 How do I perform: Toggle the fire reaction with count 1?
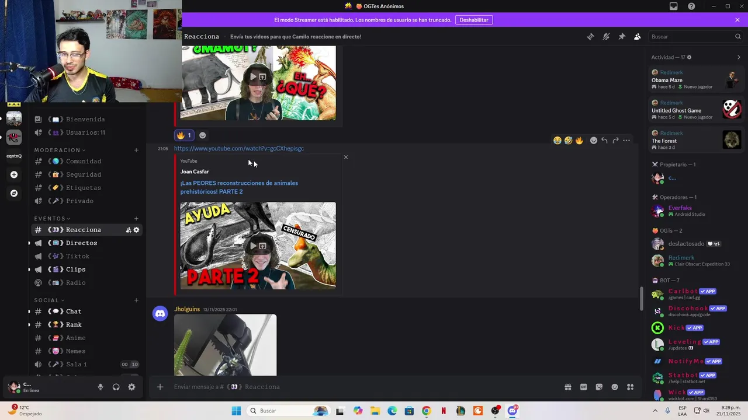click(184, 135)
